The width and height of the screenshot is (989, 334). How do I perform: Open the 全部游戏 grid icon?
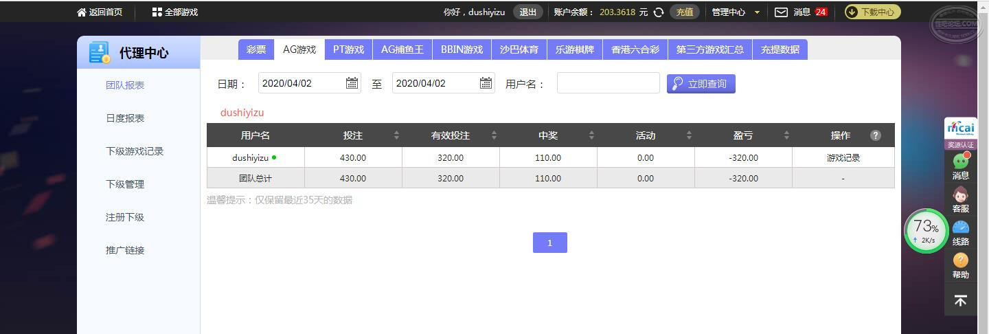[157, 12]
